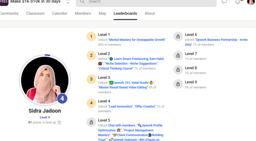Open "Niche Selection - Niche Suggestions" link
The width and height of the screenshot is (256, 141).
point(131,63)
